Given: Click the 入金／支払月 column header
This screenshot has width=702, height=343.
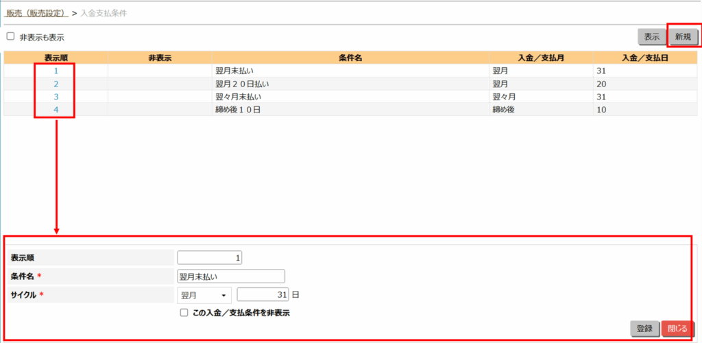Looking at the screenshot, I should [x=541, y=58].
